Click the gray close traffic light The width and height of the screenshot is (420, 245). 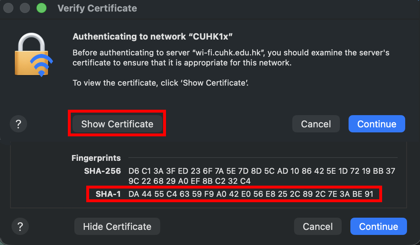pyautogui.click(x=8, y=8)
